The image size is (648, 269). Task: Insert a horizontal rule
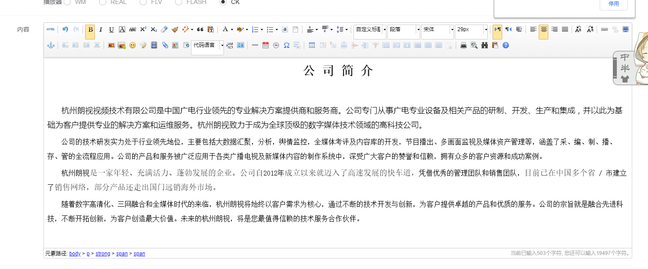[255, 45]
